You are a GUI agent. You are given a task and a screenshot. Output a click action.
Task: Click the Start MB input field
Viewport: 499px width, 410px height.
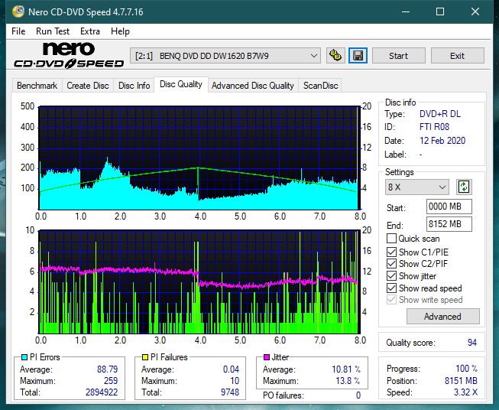coord(449,207)
